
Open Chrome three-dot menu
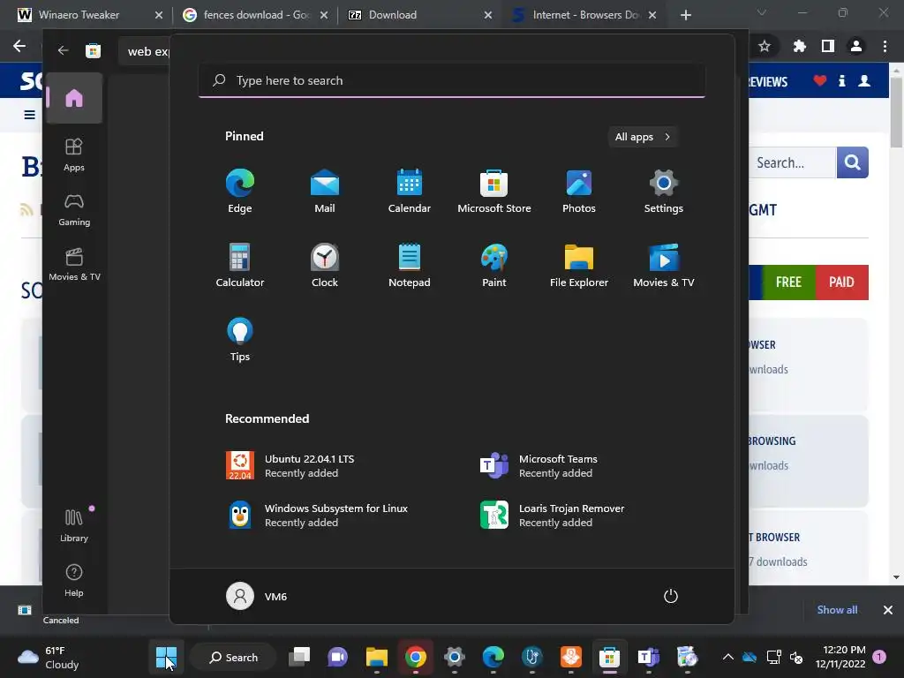885,46
